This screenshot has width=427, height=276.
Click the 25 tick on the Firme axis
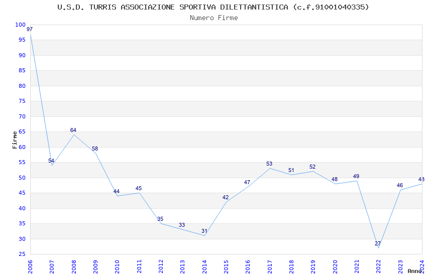point(22,254)
